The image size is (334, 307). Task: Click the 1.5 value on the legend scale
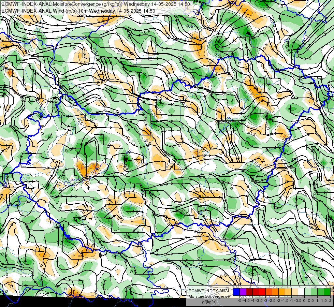pyautogui.click(x=323, y=301)
